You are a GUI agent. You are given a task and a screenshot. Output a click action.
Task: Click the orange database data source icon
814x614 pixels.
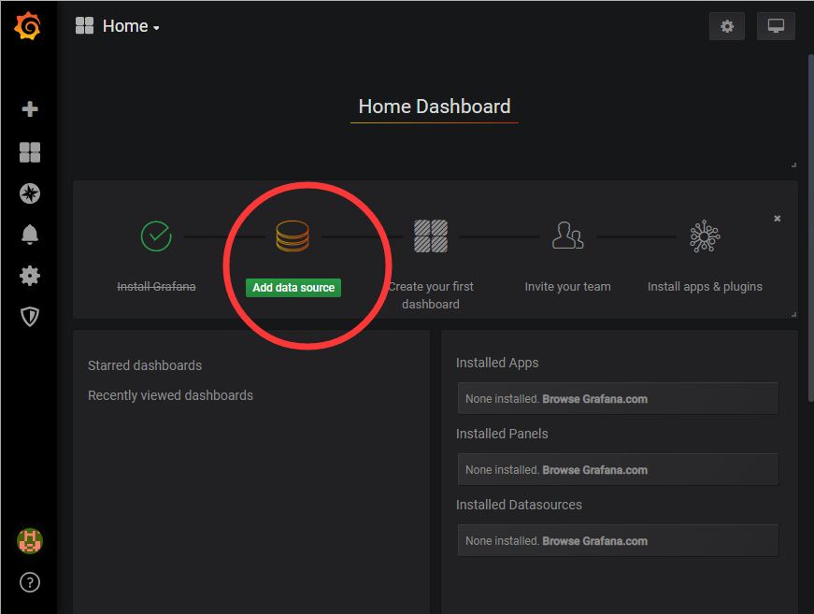[x=293, y=236]
